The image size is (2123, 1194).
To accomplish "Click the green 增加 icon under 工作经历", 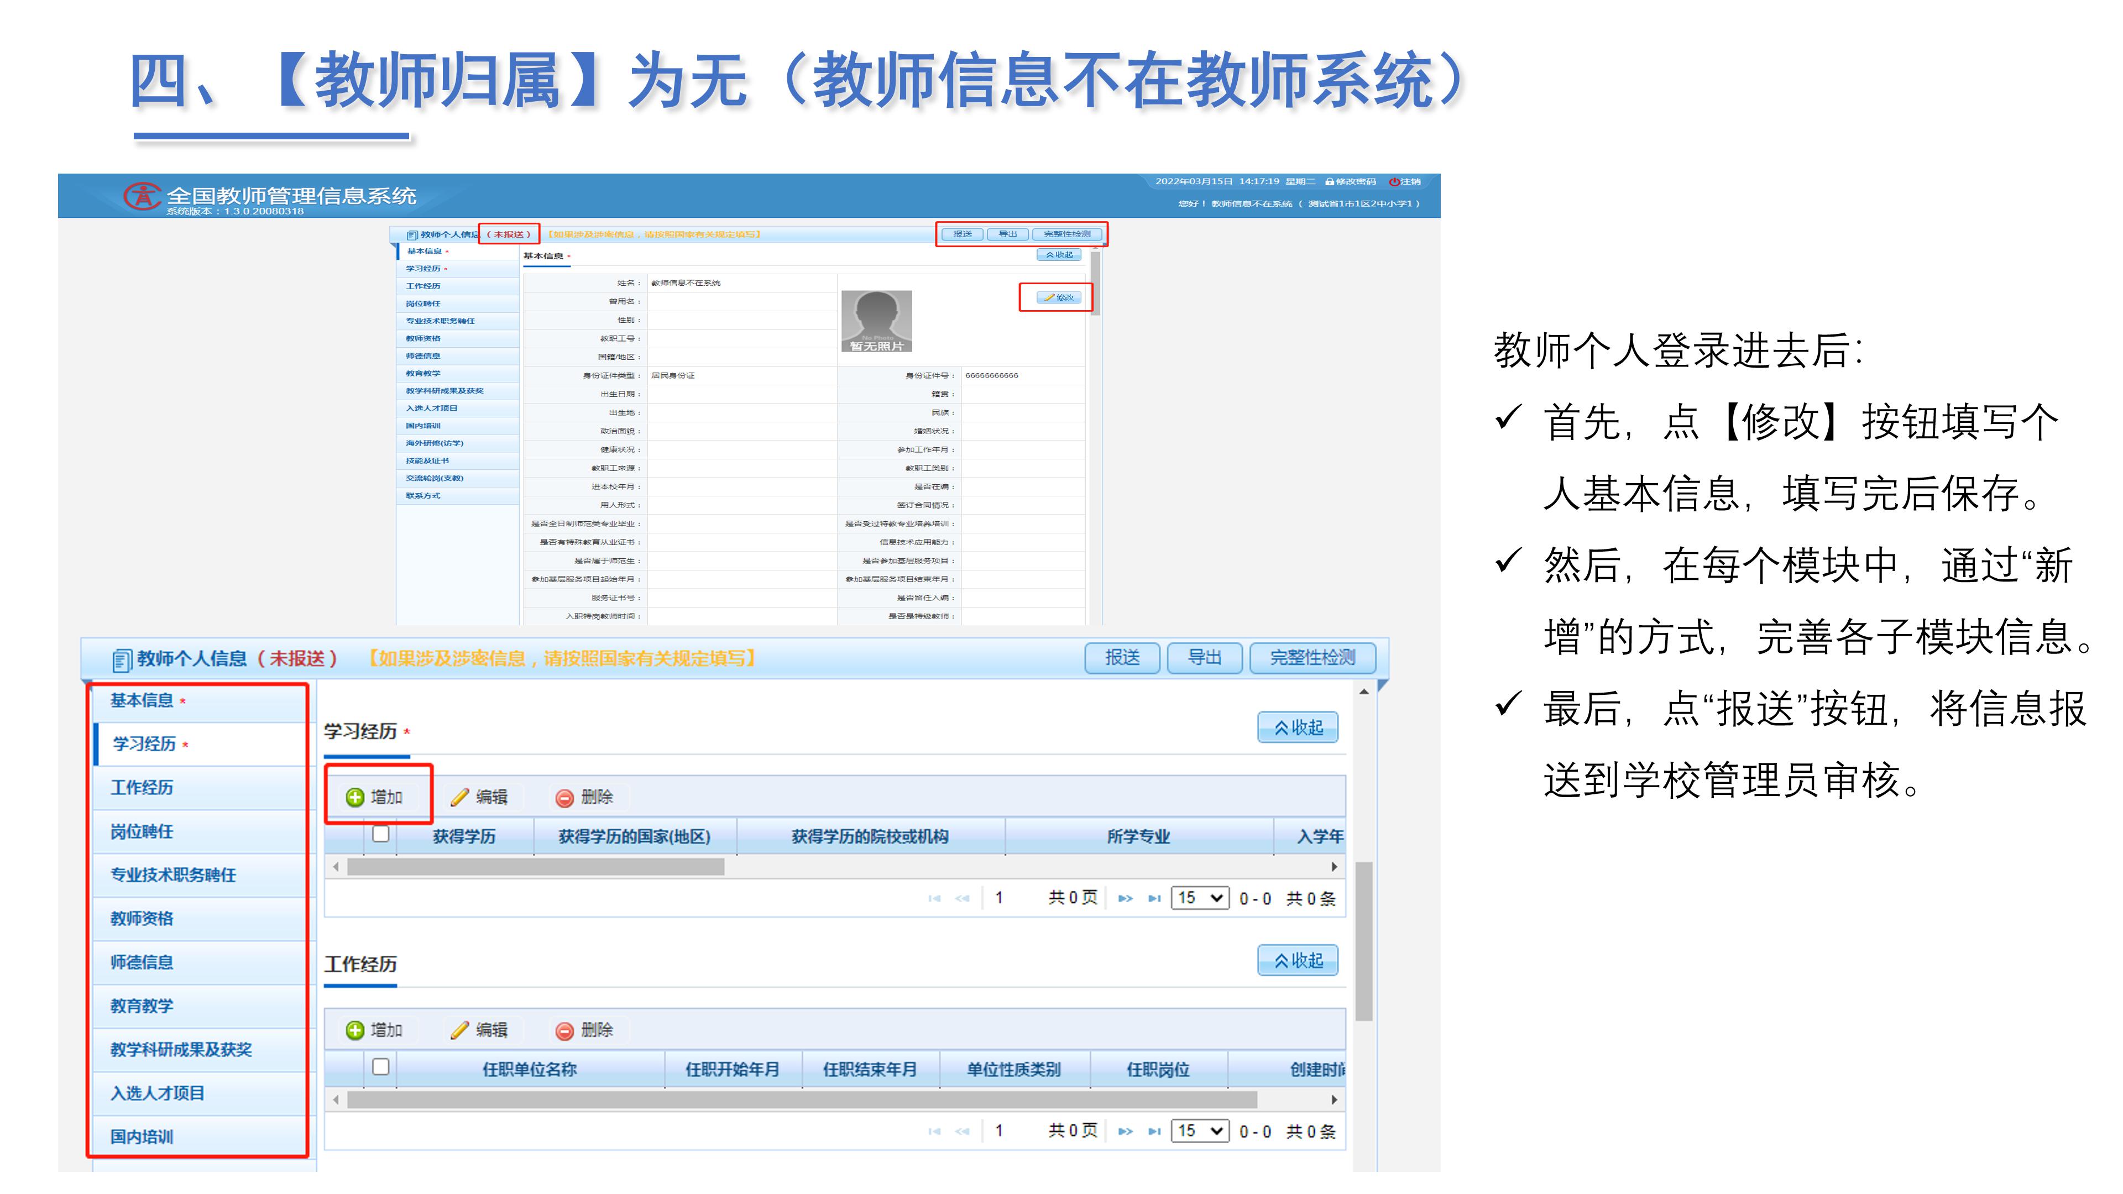I will click(x=355, y=1030).
